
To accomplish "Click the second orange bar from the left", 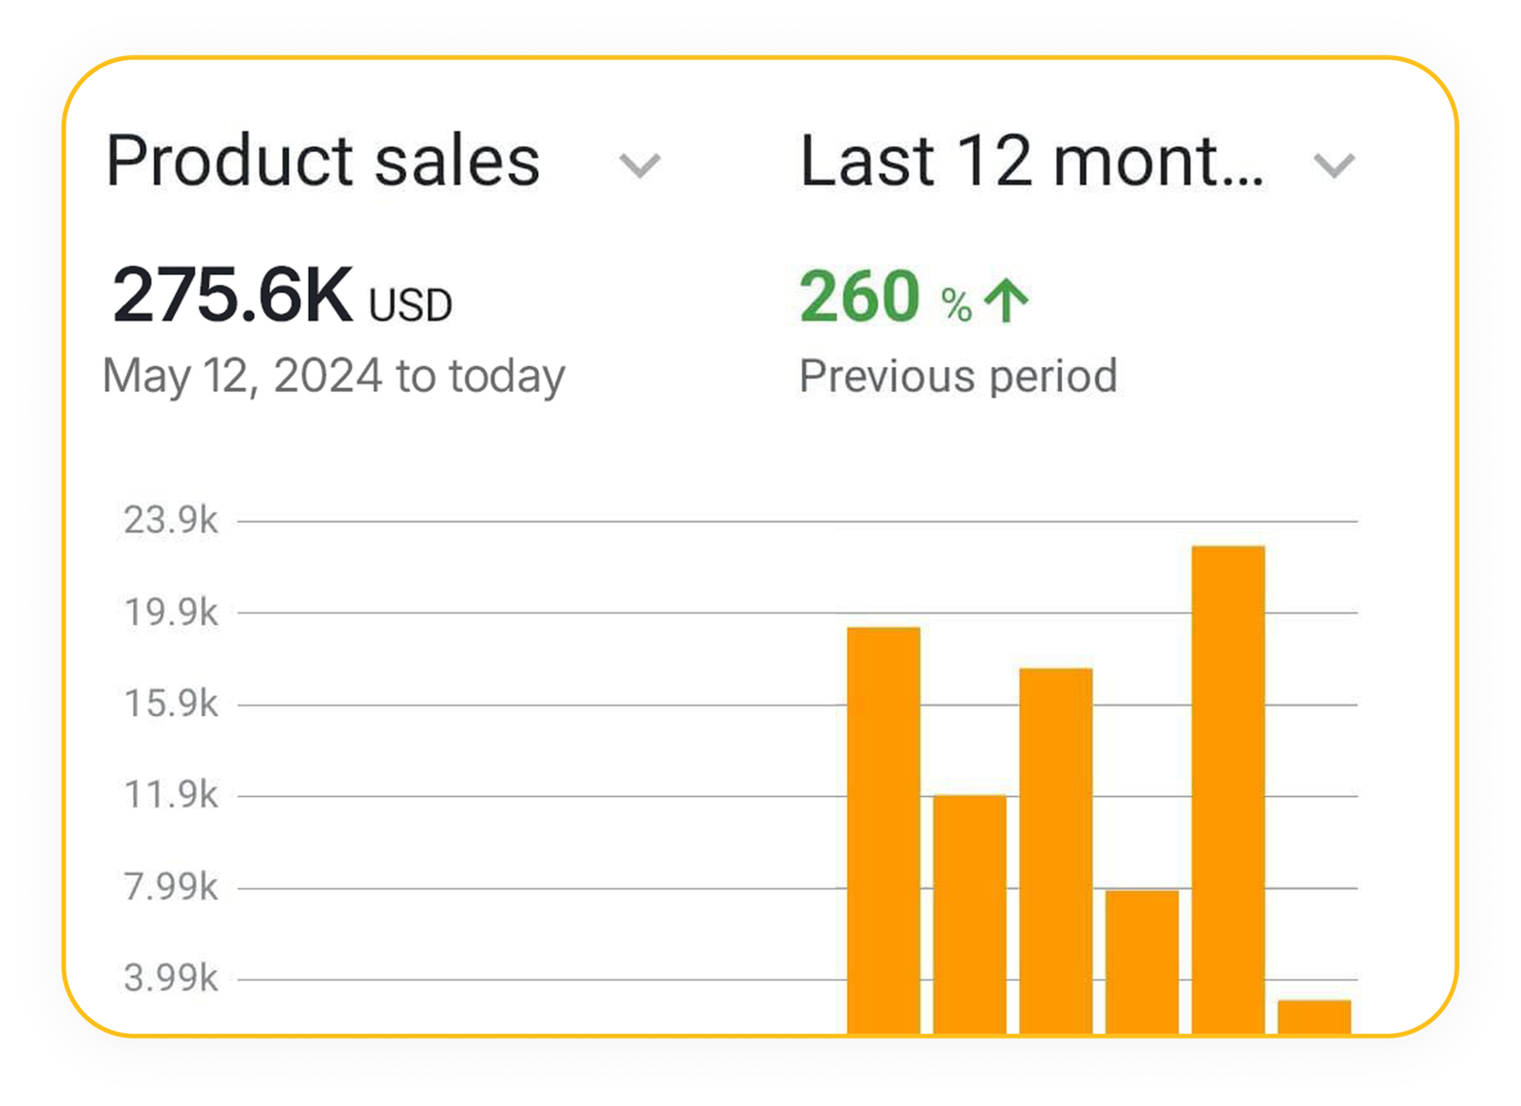I will pyautogui.click(x=970, y=913).
